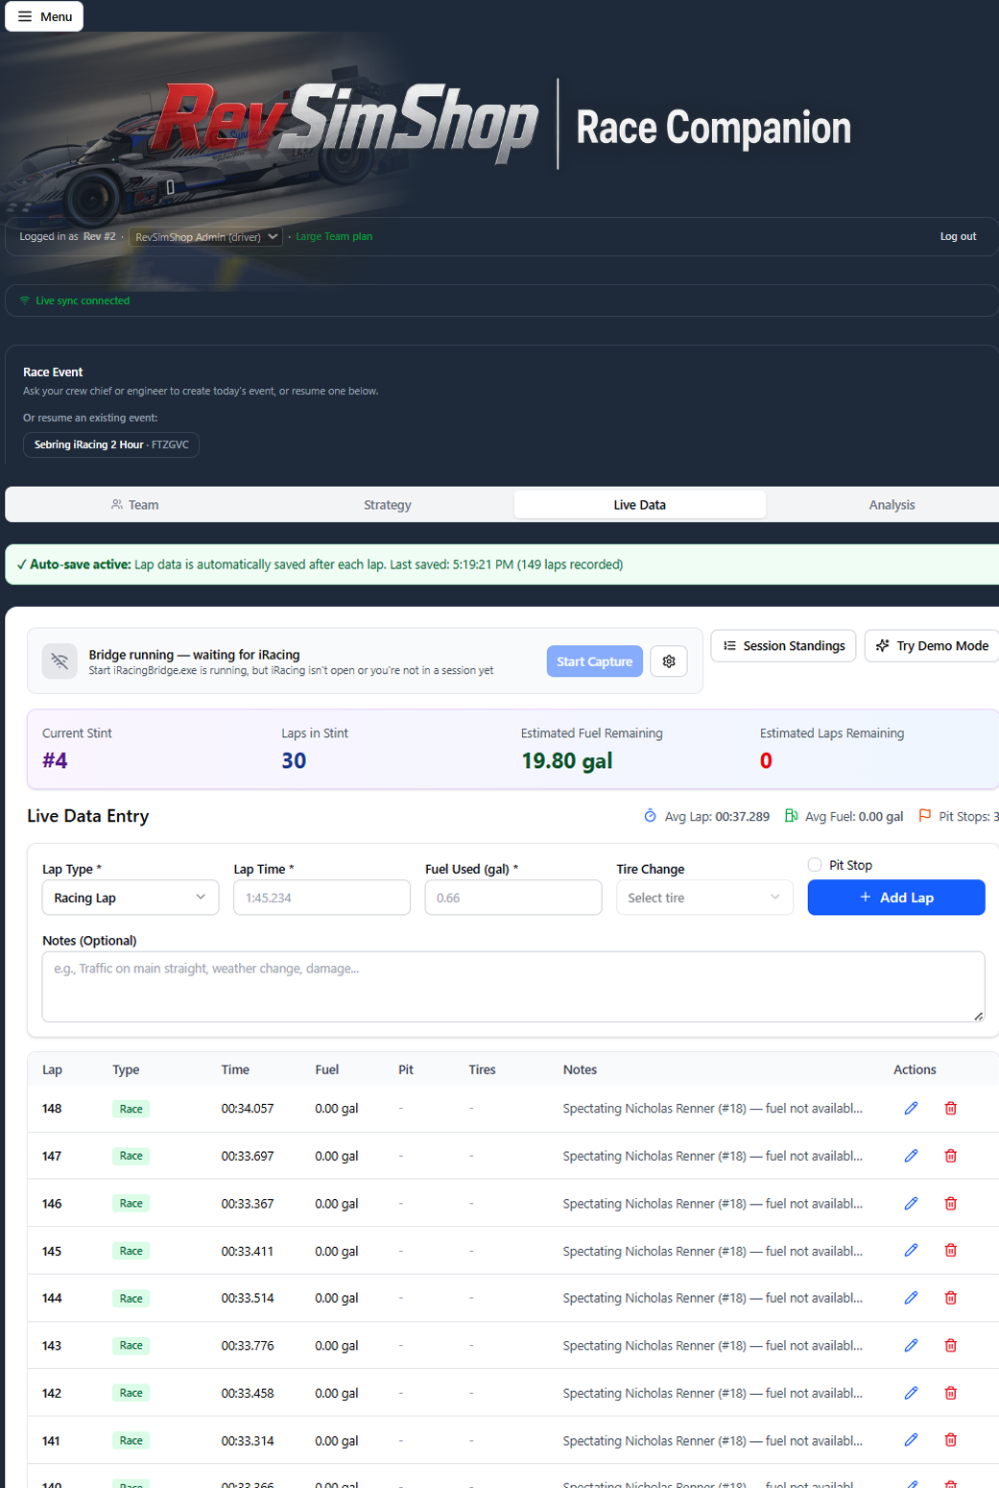Click the Large Team plan label
Viewport: 999px width, 1488px height.
334,236
